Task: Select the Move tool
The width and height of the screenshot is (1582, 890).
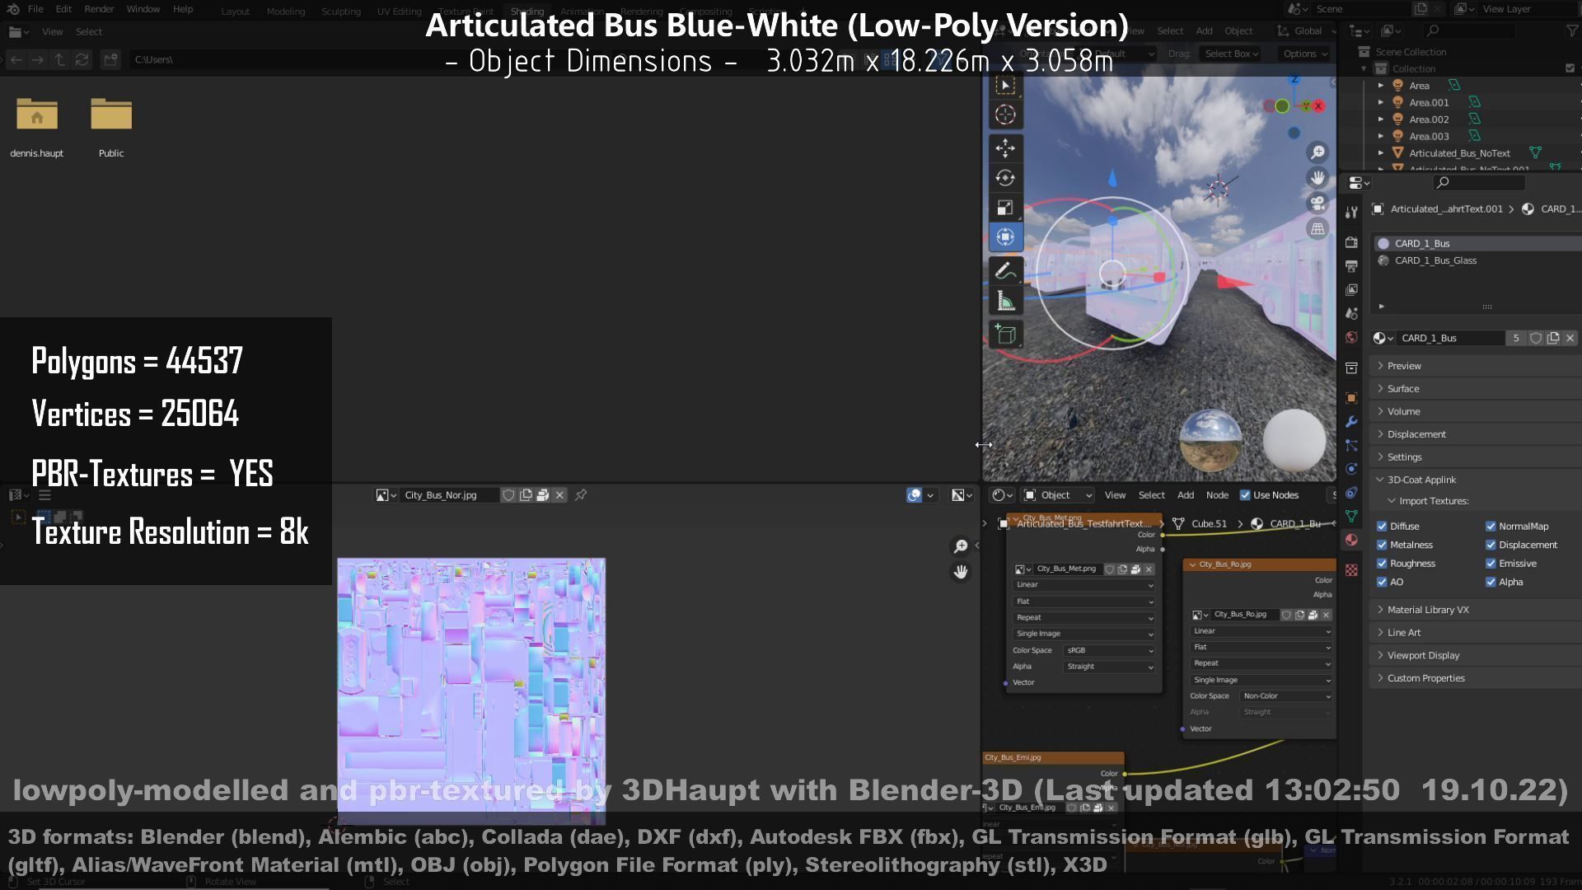Action: tap(1005, 148)
